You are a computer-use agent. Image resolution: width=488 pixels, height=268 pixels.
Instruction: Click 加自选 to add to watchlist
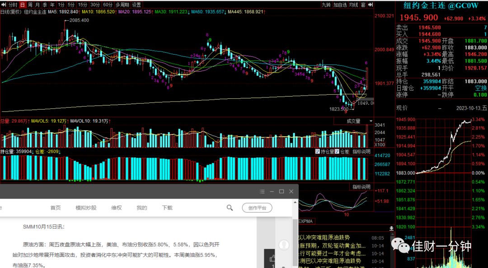click(x=340, y=5)
